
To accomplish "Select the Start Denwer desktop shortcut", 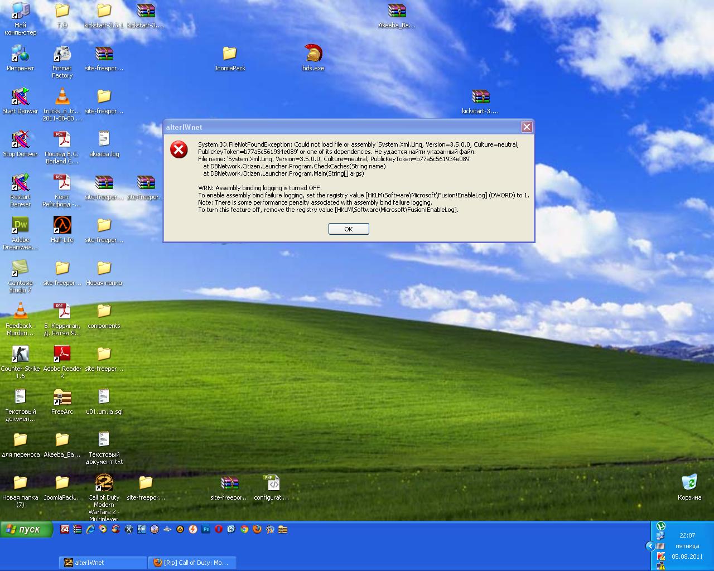I will (x=20, y=97).
